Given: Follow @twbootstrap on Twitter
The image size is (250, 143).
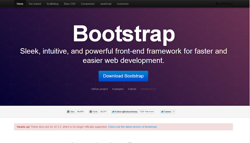Looking at the screenshot, I should pyautogui.click(x=125, y=111).
